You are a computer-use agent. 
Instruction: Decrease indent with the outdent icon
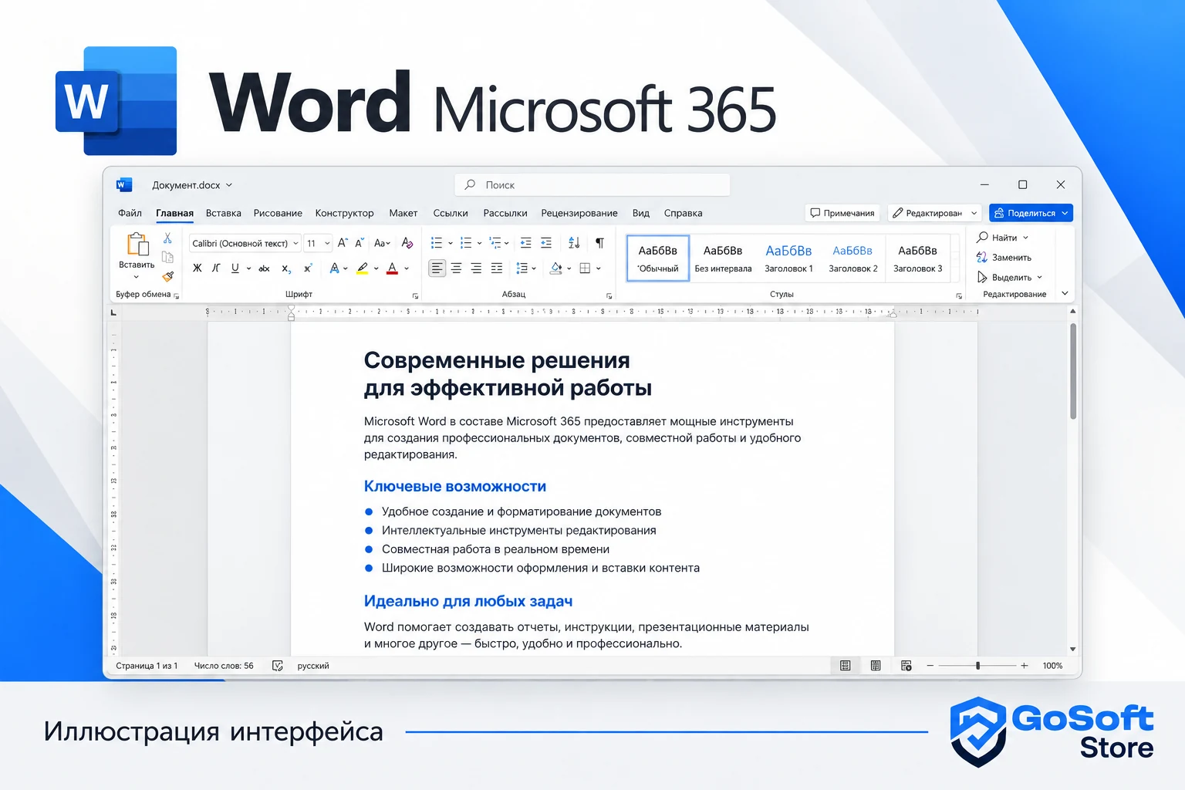click(525, 243)
